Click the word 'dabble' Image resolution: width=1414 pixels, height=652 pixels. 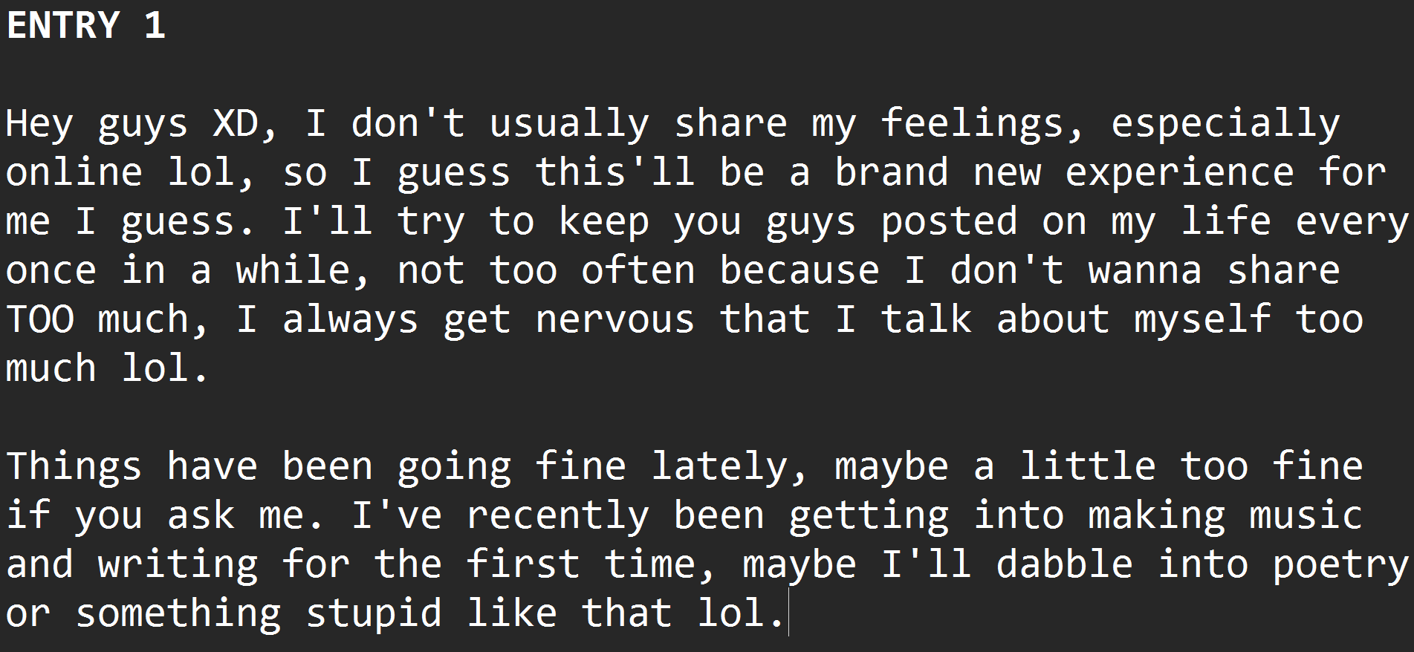point(1064,564)
